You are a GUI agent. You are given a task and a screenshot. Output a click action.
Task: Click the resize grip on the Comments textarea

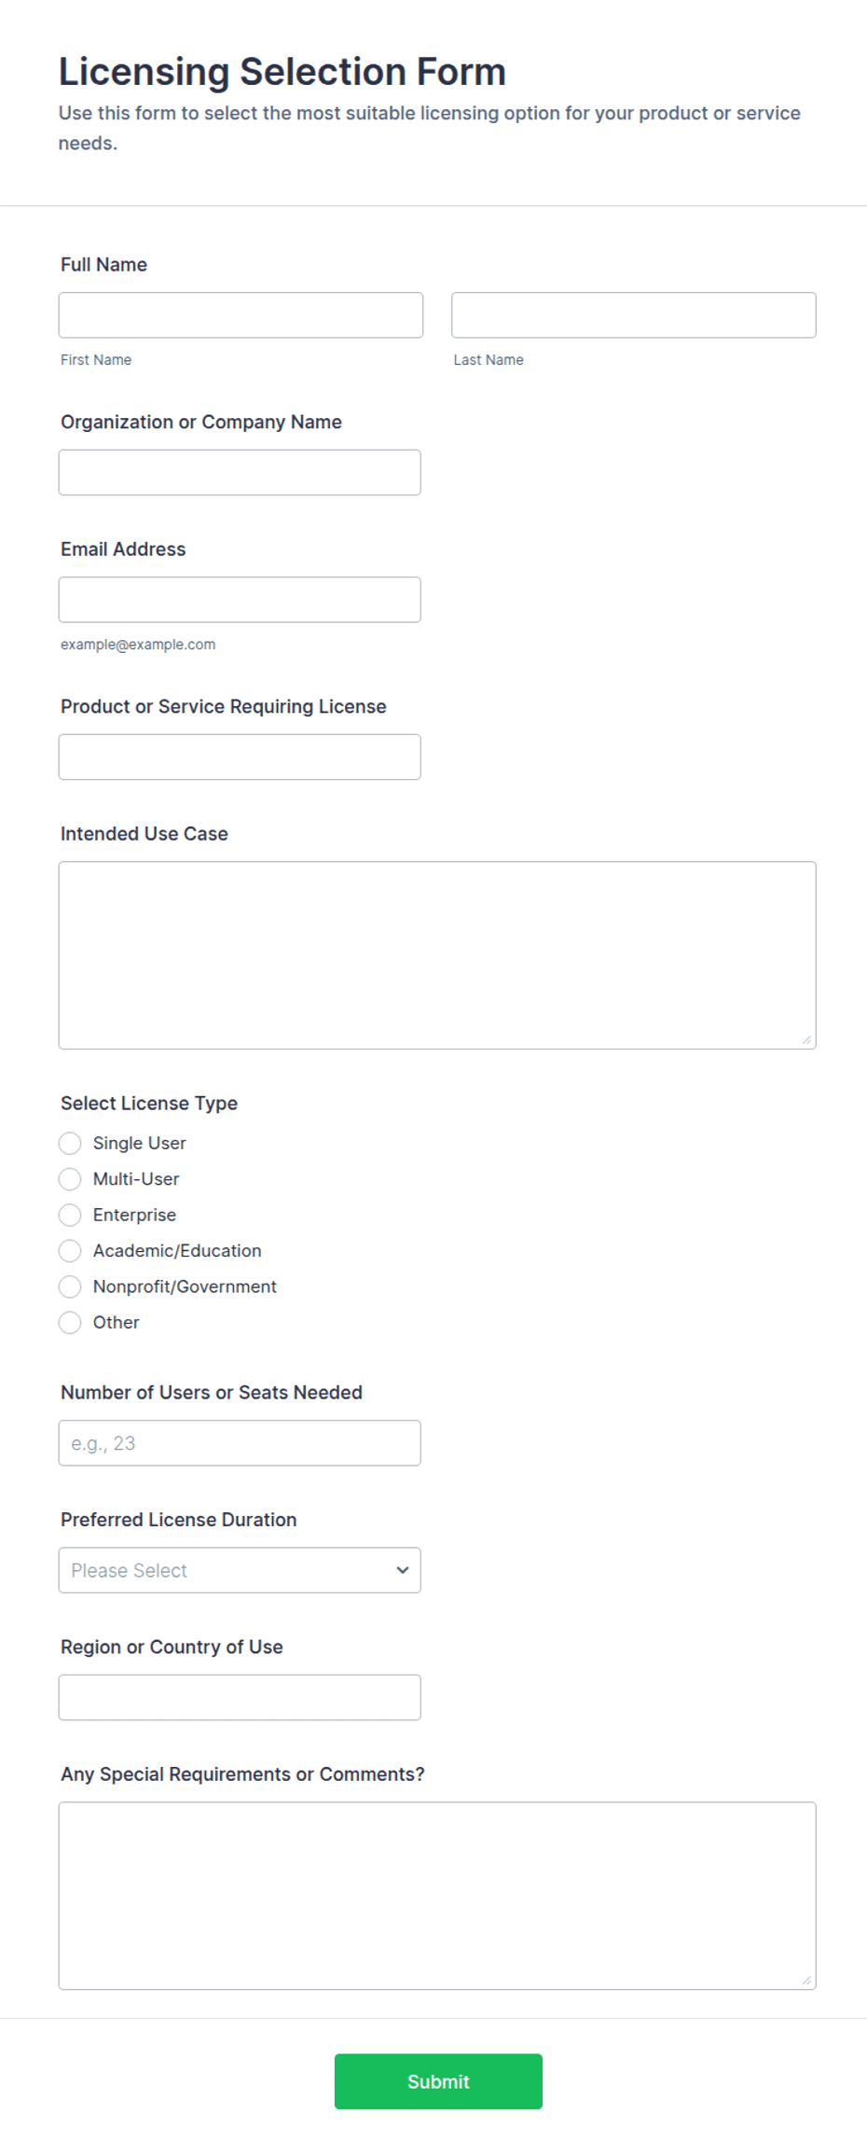click(x=806, y=1980)
